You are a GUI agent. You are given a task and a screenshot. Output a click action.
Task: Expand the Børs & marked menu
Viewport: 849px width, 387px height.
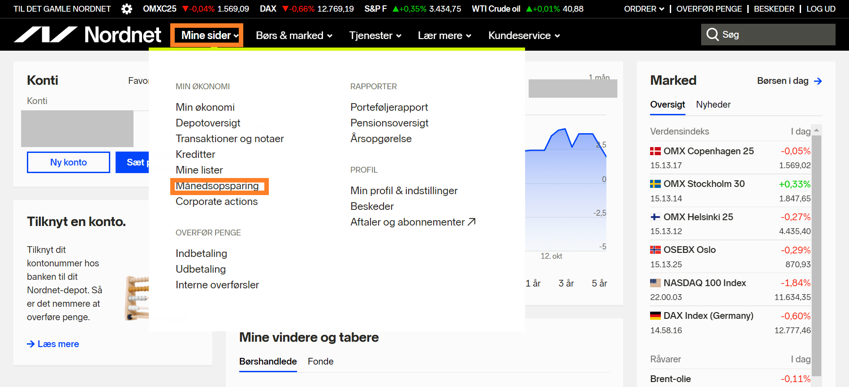tap(294, 35)
